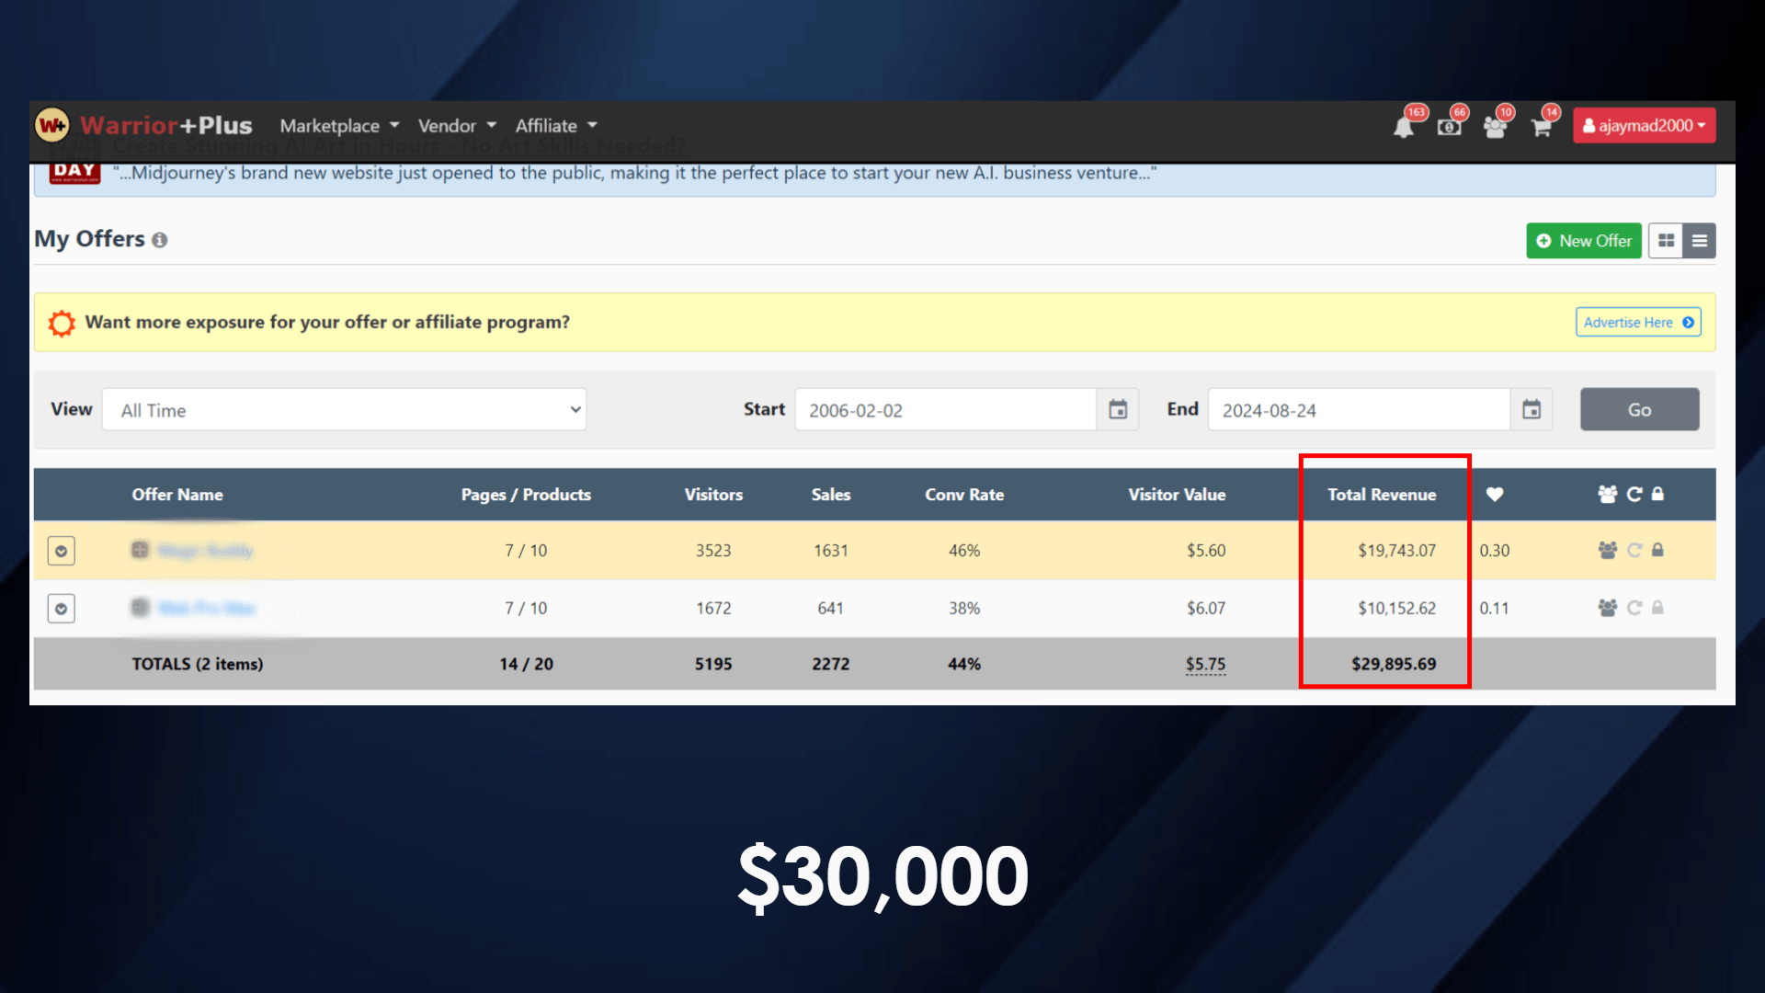Click the Pages / Products column header
This screenshot has height=993, width=1765.
tap(526, 495)
